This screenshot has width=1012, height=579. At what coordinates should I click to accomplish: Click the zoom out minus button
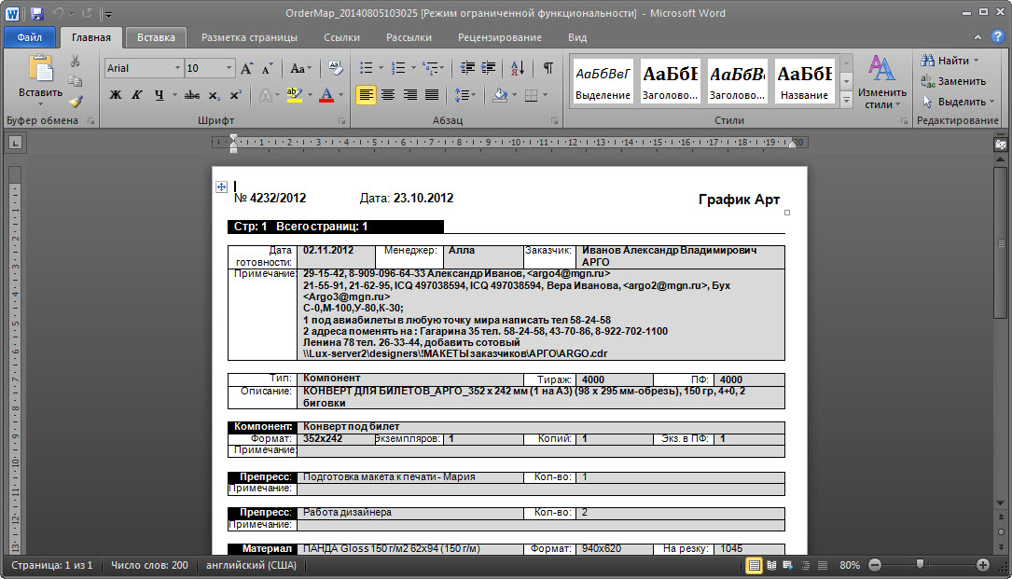[875, 565]
